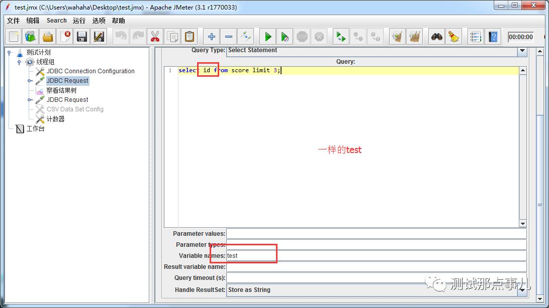Open the 运行 menu

point(79,21)
